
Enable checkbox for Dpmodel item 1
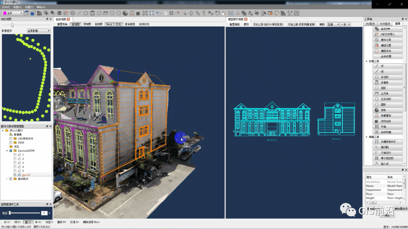click(15, 154)
